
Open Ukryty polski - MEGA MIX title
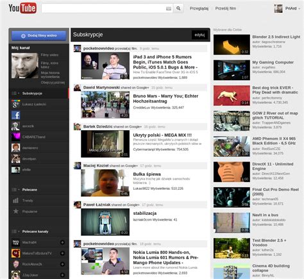(162, 135)
